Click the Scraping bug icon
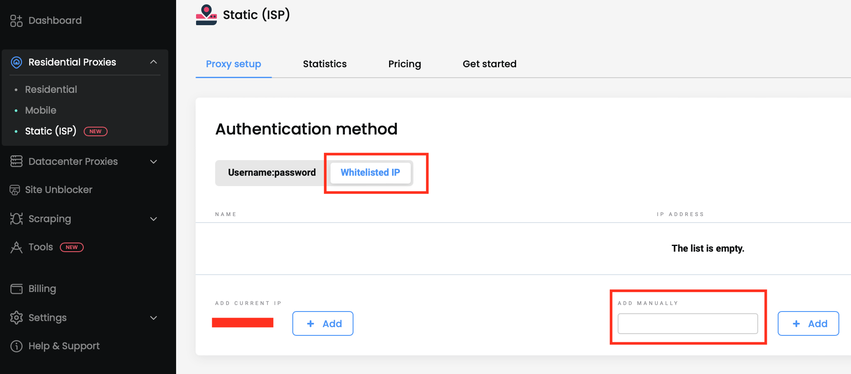This screenshot has width=851, height=374. (x=16, y=219)
